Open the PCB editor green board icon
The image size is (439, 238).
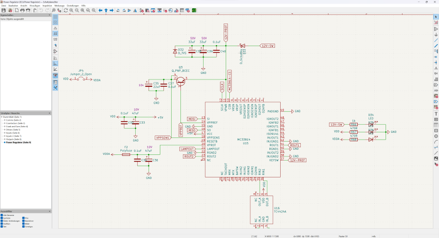pyautogui.click(x=194, y=10)
